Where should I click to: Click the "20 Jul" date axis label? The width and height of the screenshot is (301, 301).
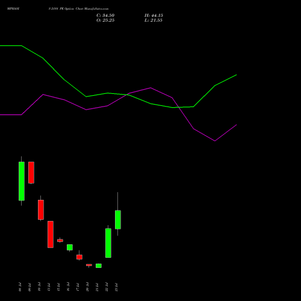(x=87, y=287)
